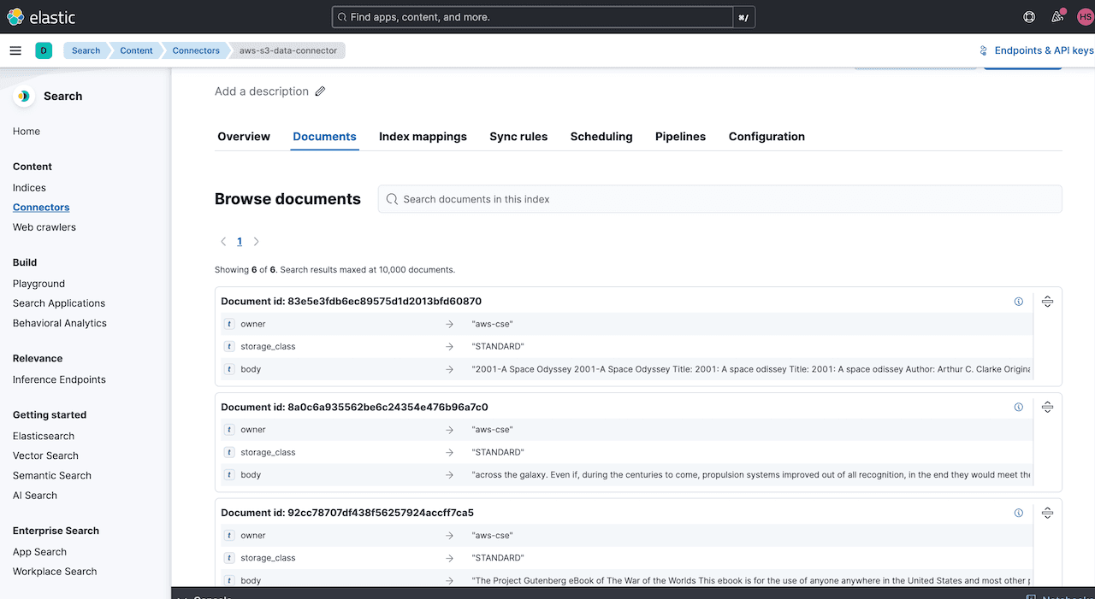Open the Sync rules tab
1095x599 pixels.
(518, 137)
